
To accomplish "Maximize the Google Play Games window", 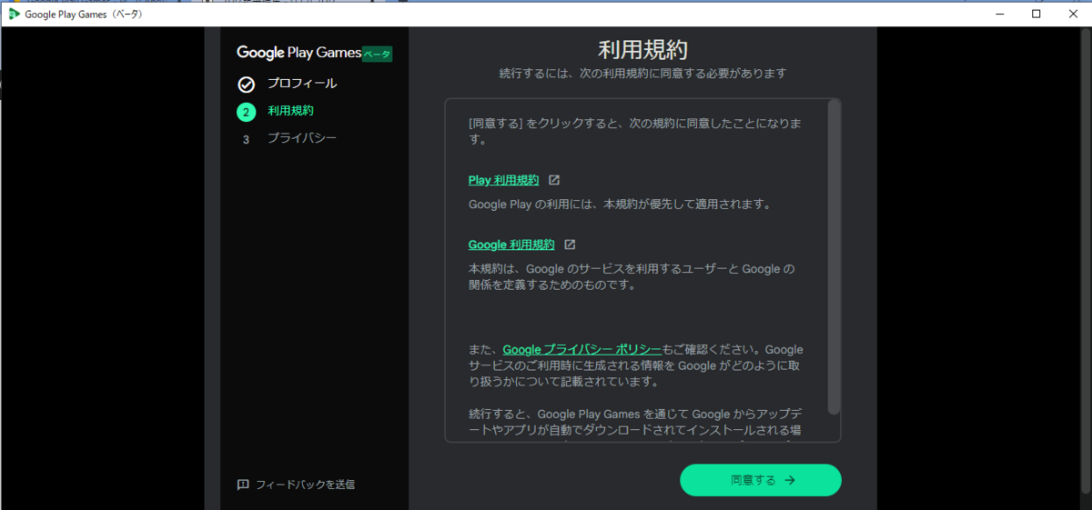I will click(x=1036, y=14).
